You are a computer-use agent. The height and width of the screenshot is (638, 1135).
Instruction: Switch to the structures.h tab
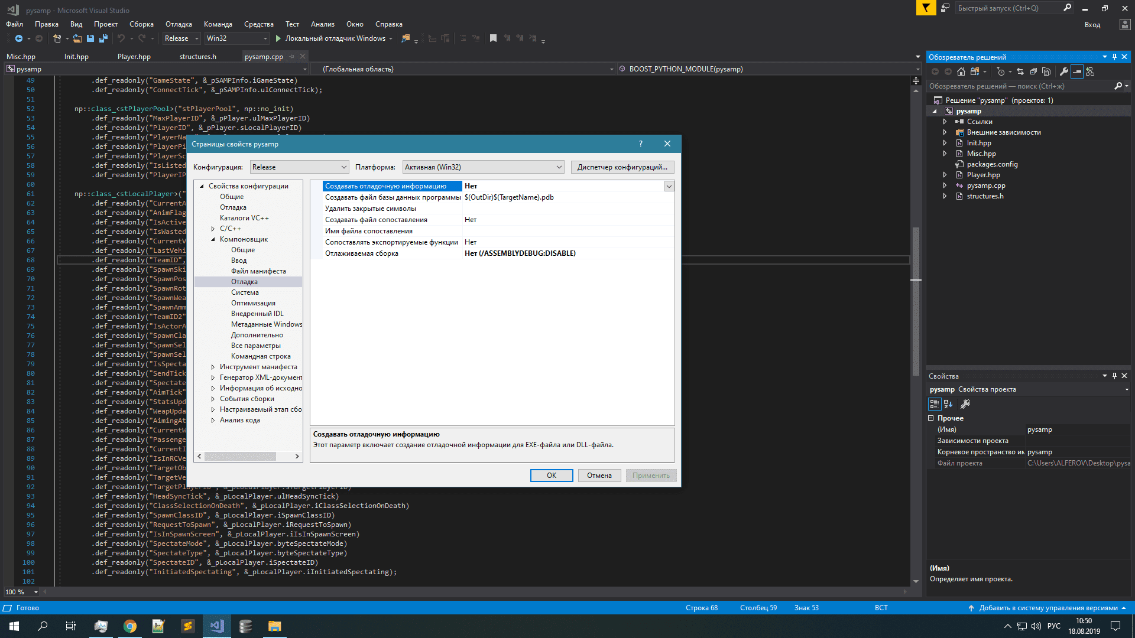coord(197,57)
